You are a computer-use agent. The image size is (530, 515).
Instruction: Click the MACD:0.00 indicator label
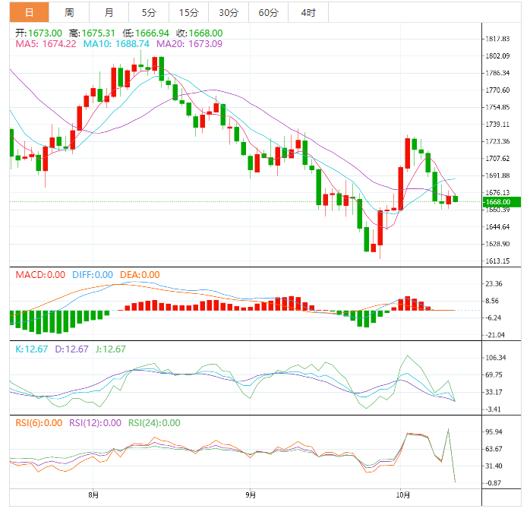[40, 274]
